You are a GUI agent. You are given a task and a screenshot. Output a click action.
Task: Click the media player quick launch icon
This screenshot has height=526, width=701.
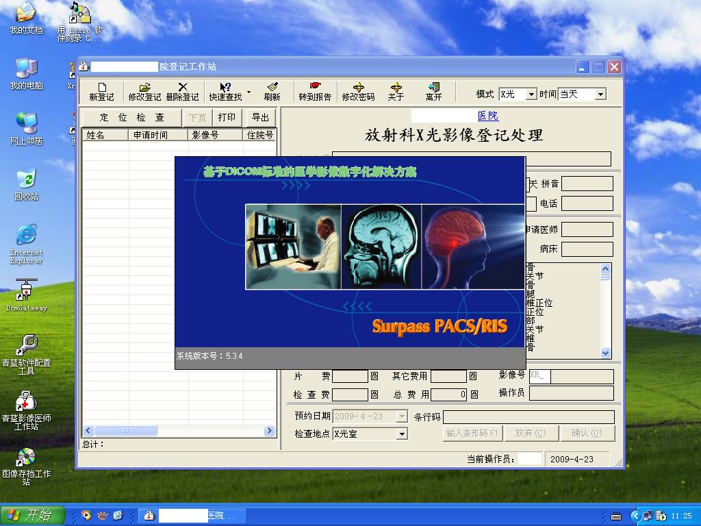pos(86,516)
